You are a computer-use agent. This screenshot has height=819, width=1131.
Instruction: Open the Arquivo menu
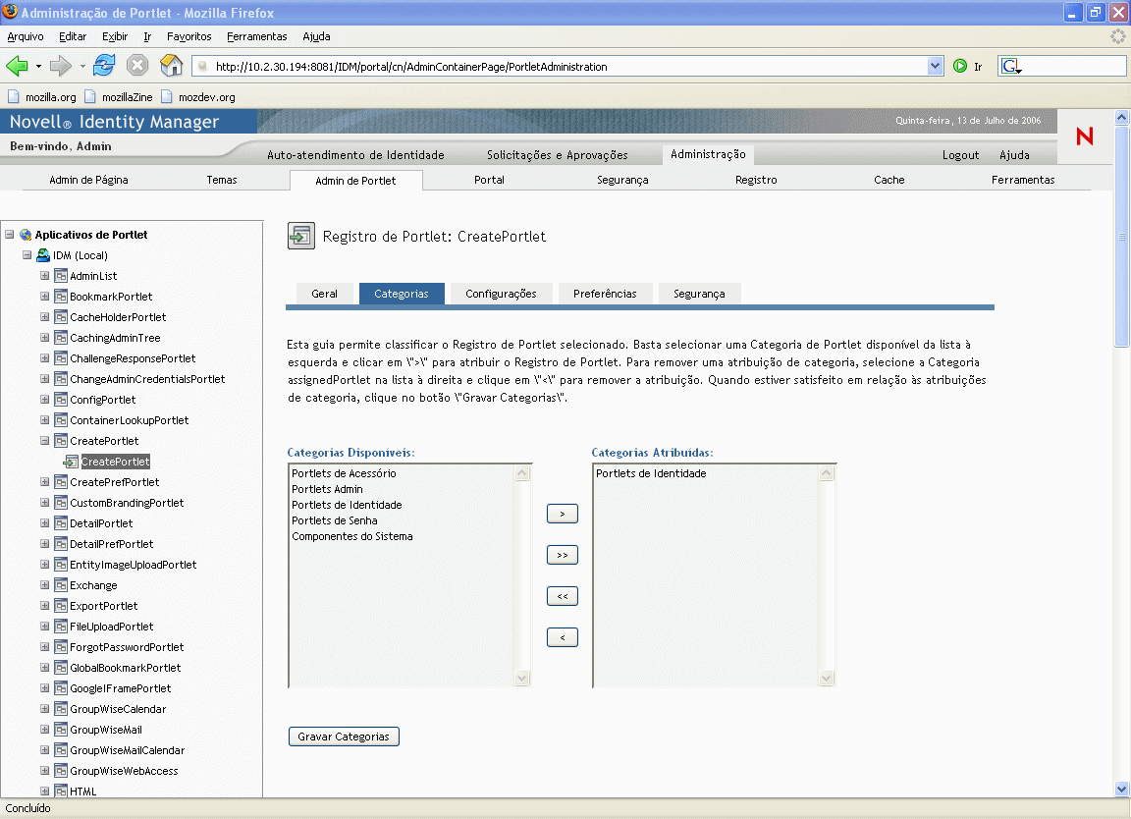pos(26,36)
